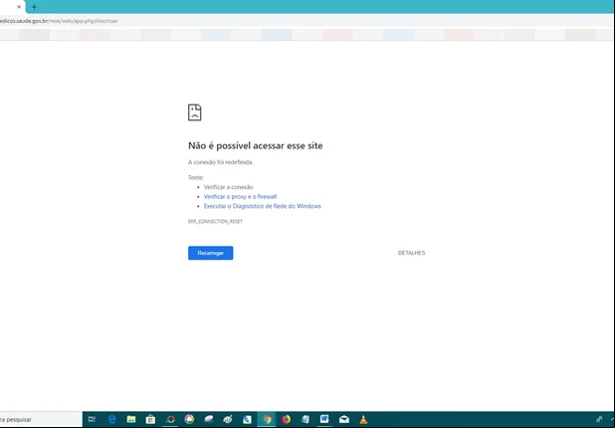Close the current browser tab
The image size is (615, 428).
[x=19, y=7]
